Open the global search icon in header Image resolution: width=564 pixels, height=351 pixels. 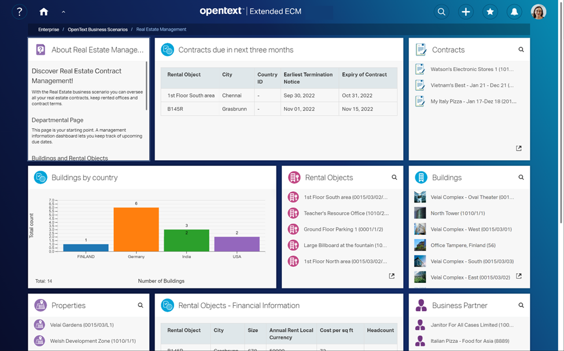tap(441, 12)
